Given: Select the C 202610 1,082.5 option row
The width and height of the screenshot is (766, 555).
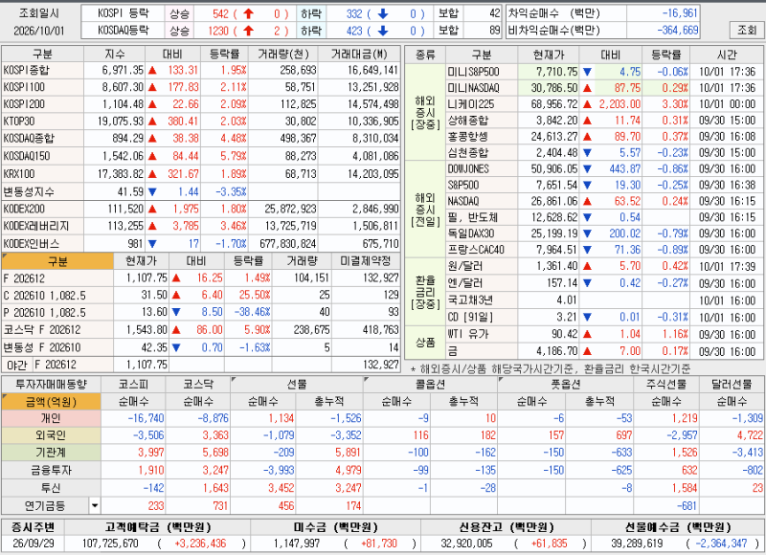Looking at the screenshot, I should pos(201,296).
